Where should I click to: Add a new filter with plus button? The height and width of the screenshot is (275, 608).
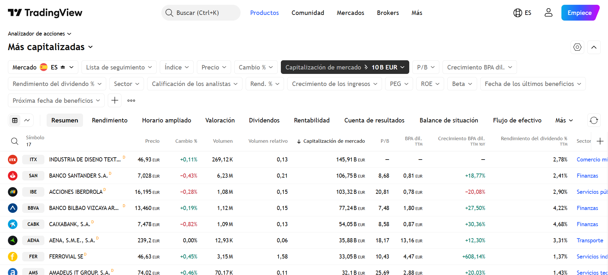(x=115, y=101)
